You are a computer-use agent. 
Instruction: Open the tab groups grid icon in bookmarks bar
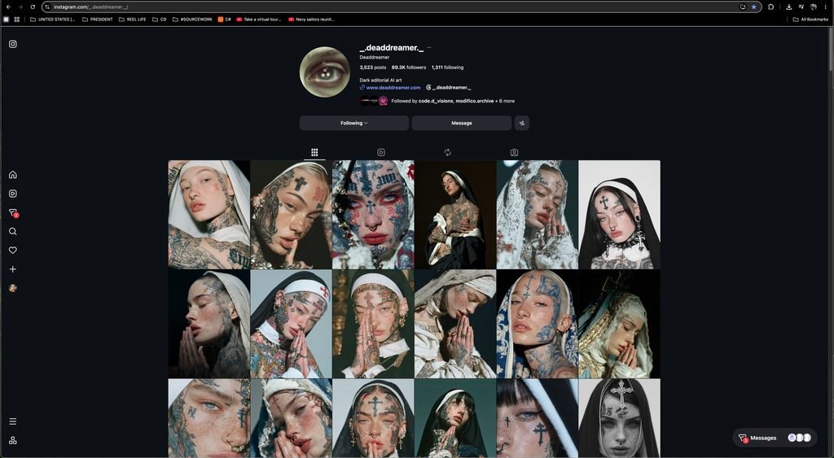point(17,20)
